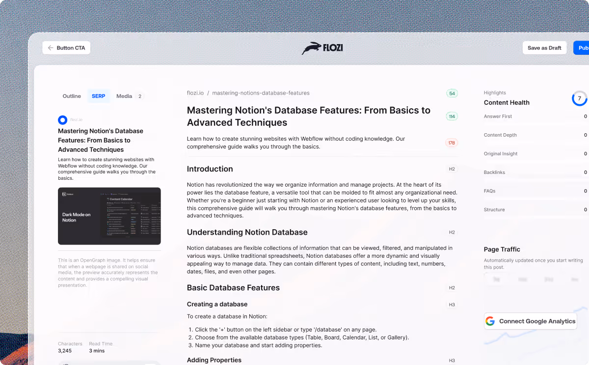This screenshot has width=589, height=365.
Task: Click the Characters 3,245 value
Action: point(65,351)
